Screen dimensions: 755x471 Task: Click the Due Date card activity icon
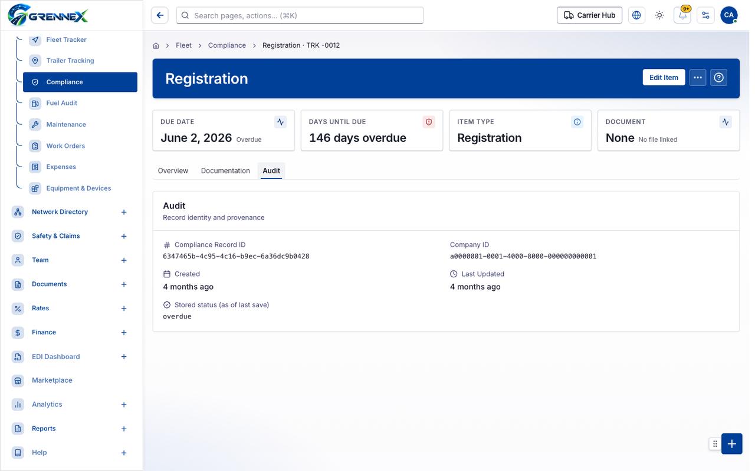[281, 122]
